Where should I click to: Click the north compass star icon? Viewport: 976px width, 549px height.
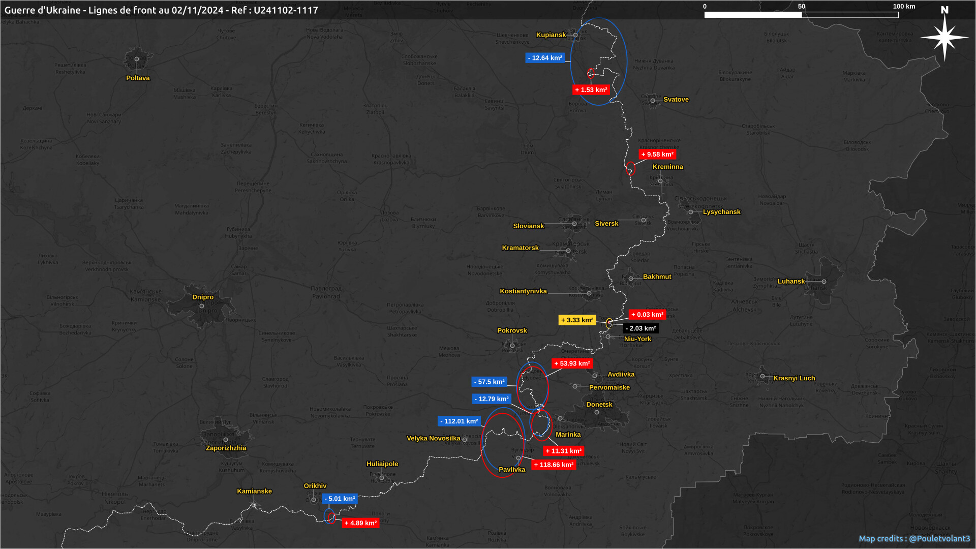tap(944, 37)
